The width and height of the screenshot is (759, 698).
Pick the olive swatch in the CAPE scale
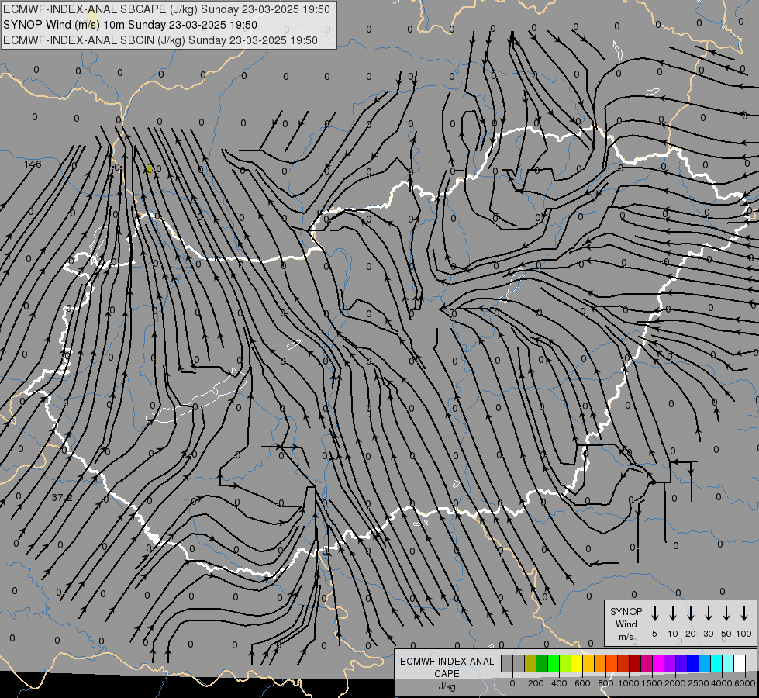click(x=530, y=664)
